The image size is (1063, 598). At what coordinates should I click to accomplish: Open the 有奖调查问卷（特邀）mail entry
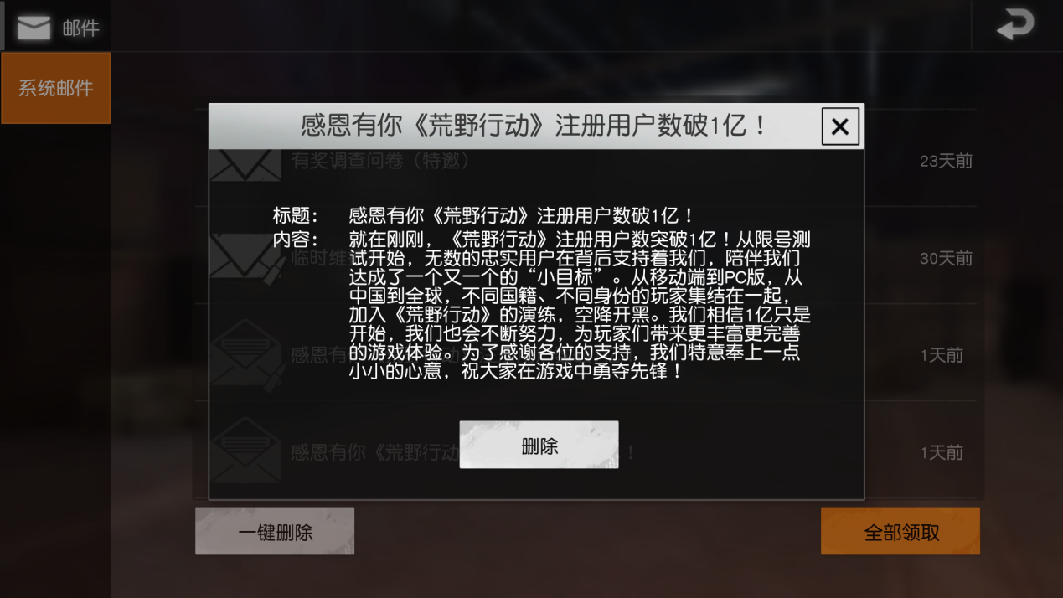coord(592,161)
